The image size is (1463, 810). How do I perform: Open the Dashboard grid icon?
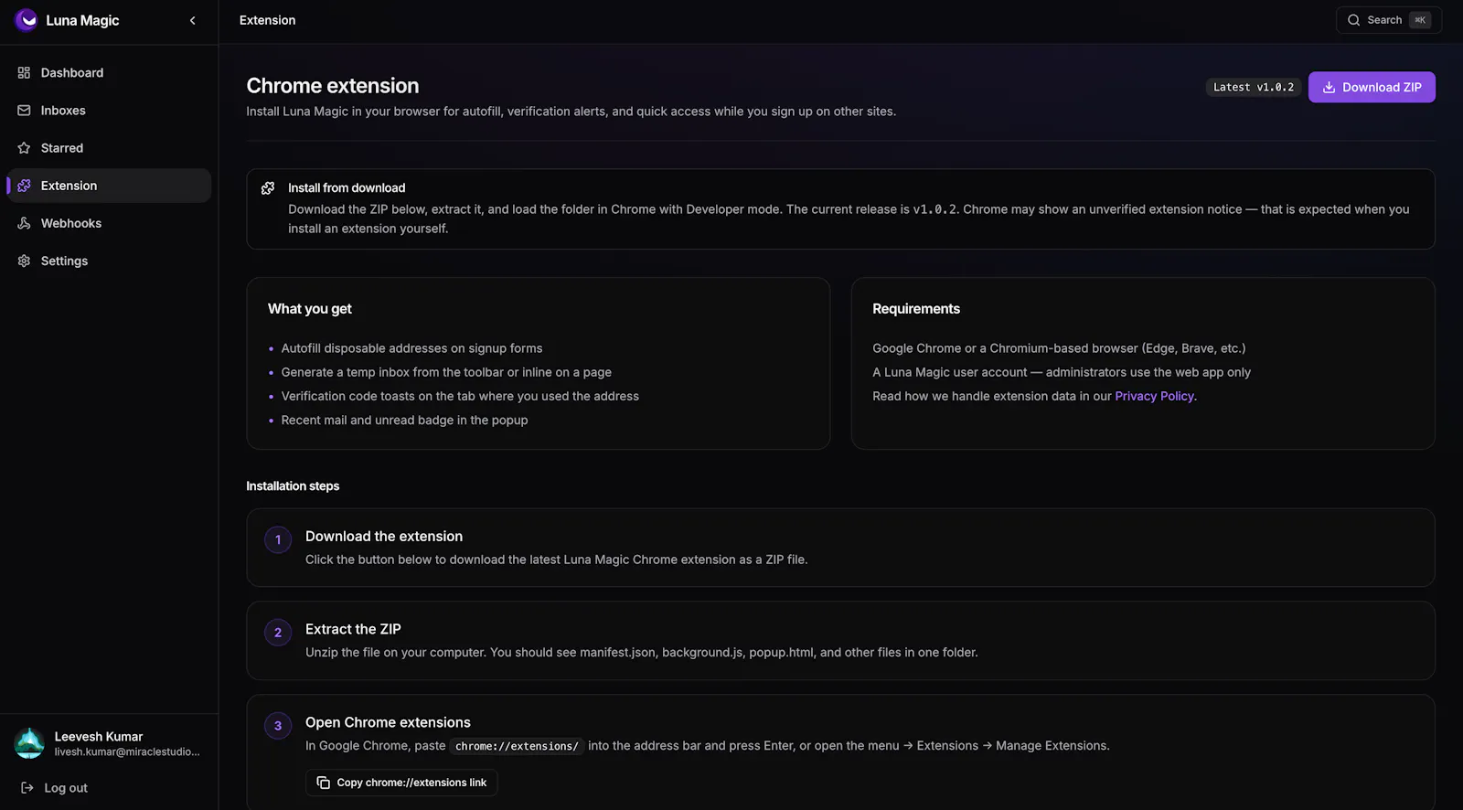click(24, 72)
